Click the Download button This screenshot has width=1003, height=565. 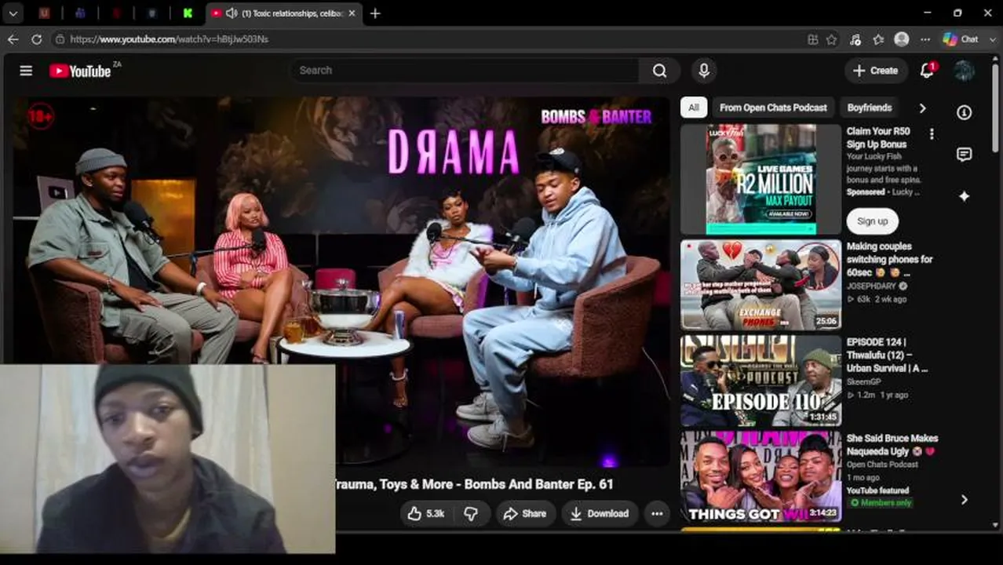599,514
